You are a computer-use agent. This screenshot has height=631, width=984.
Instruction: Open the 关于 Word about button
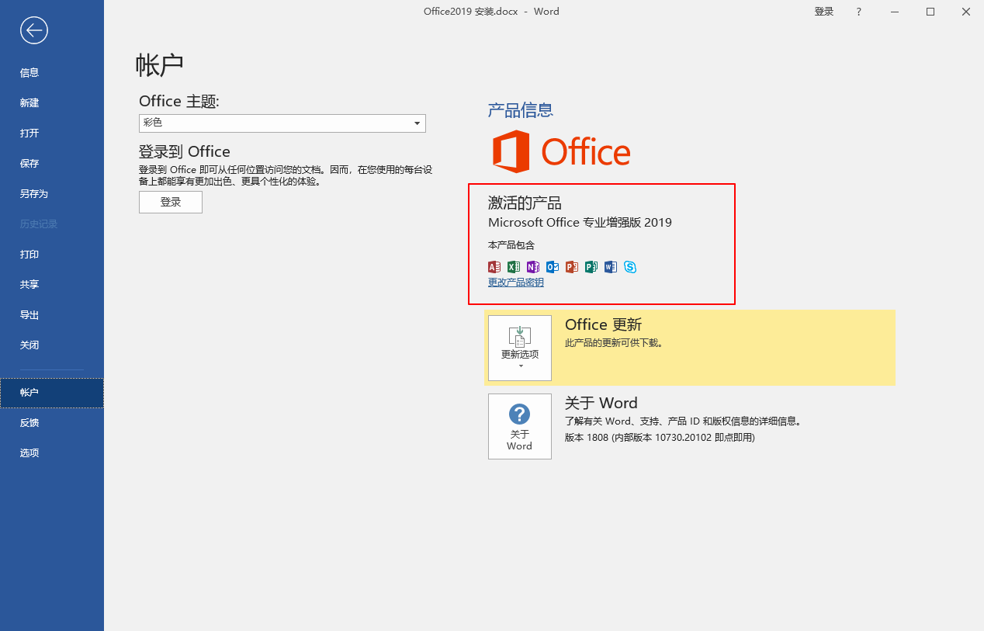point(520,426)
